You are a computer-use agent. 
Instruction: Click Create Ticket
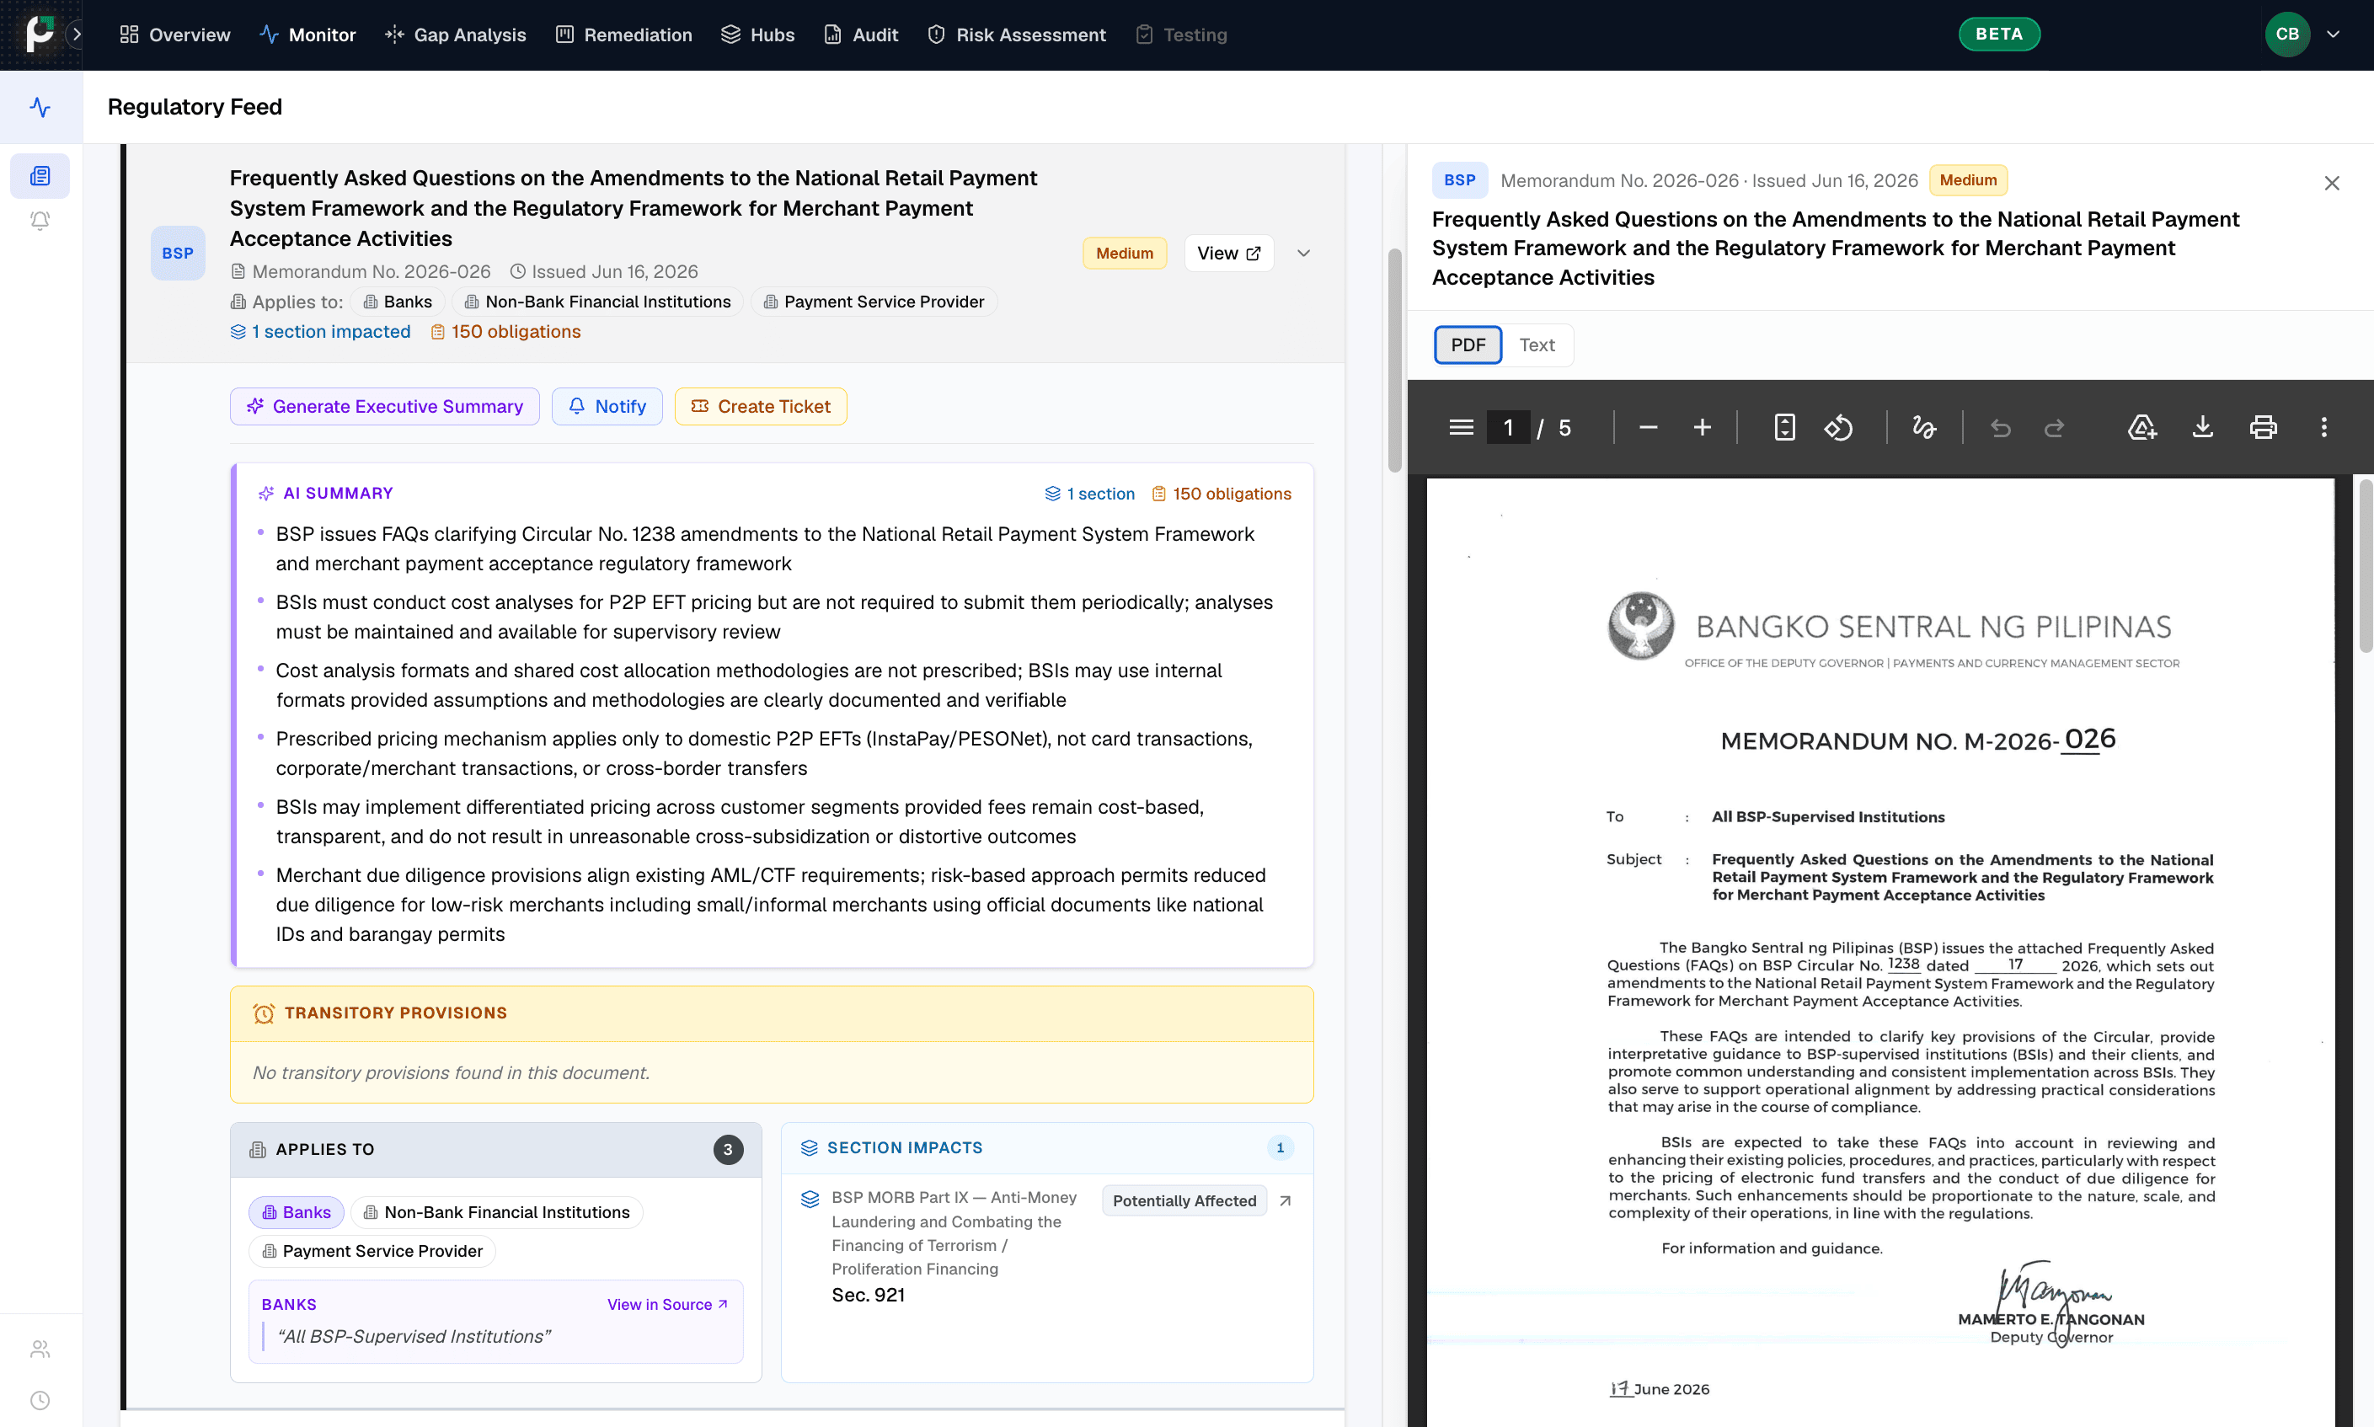click(x=761, y=406)
